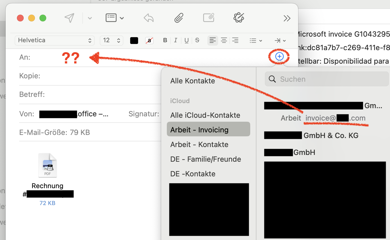Select the Arbeit - Kontakte group
Screen dimensions: 390x240
200,145
